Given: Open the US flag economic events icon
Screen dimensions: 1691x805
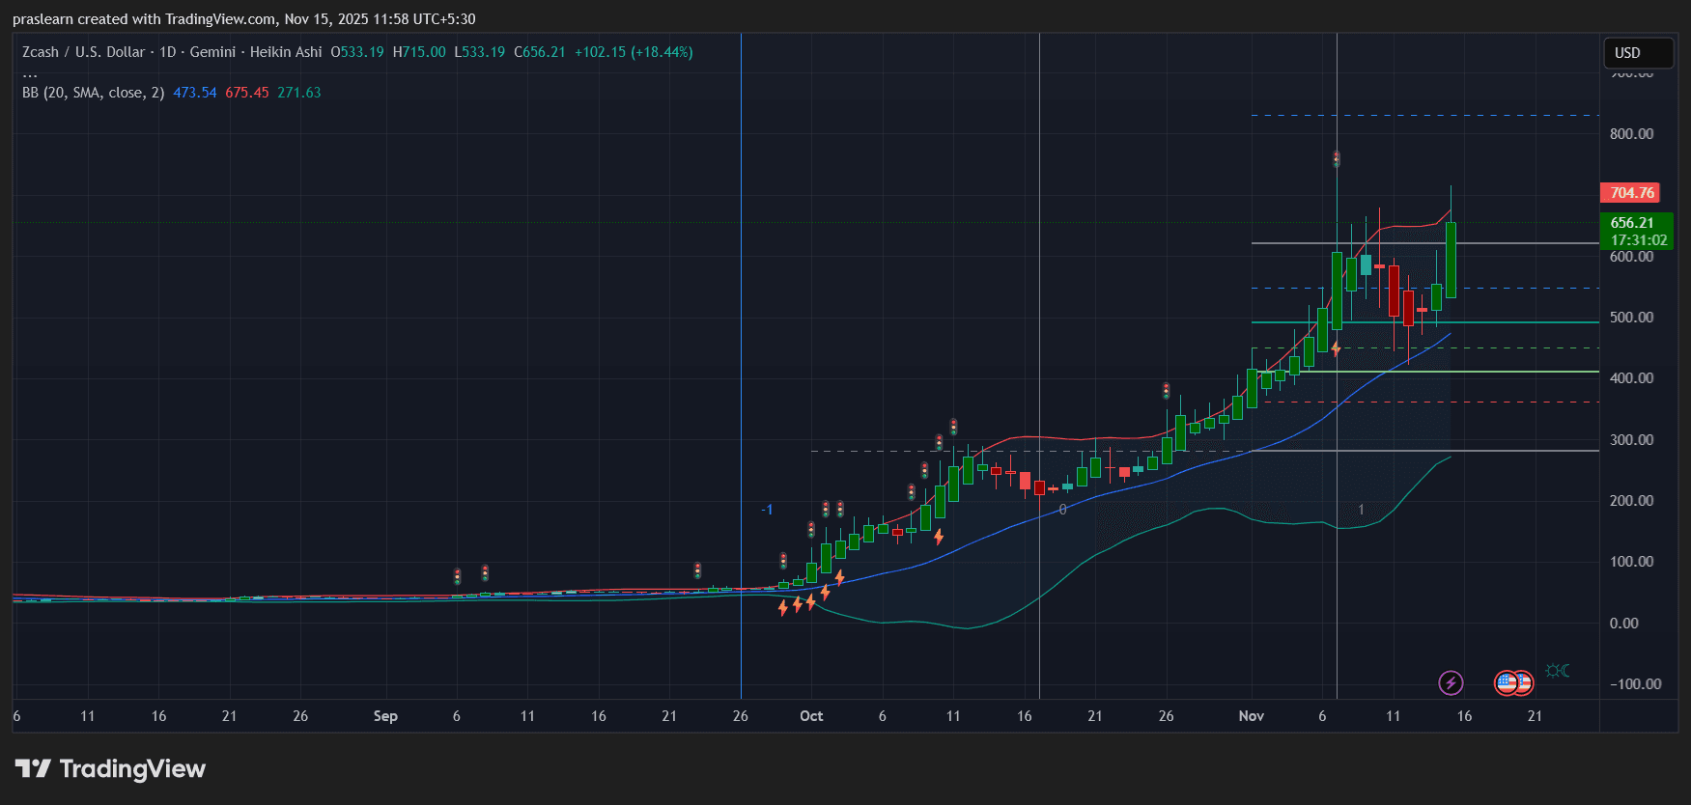Looking at the screenshot, I should pyautogui.click(x=1512, y=683).
